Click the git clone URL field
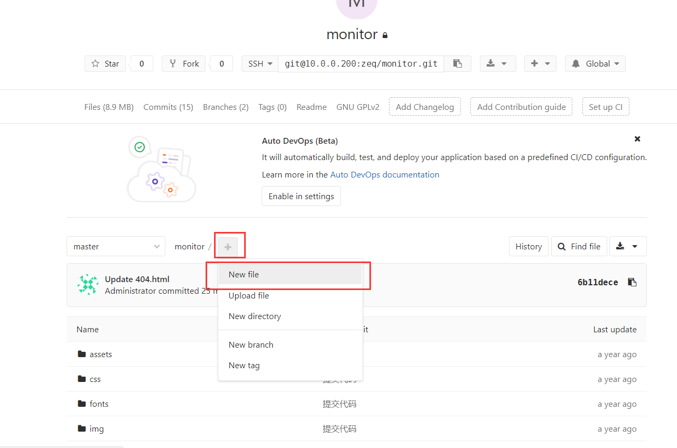This screenshot has height=448, width=677. point(361,64)
